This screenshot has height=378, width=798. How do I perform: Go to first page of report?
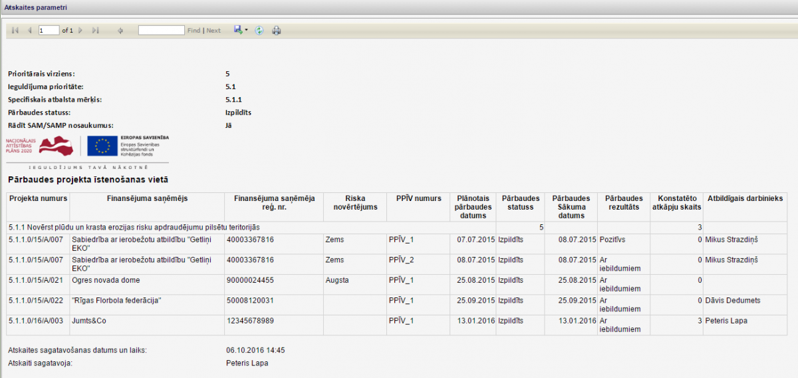[15, 31]
